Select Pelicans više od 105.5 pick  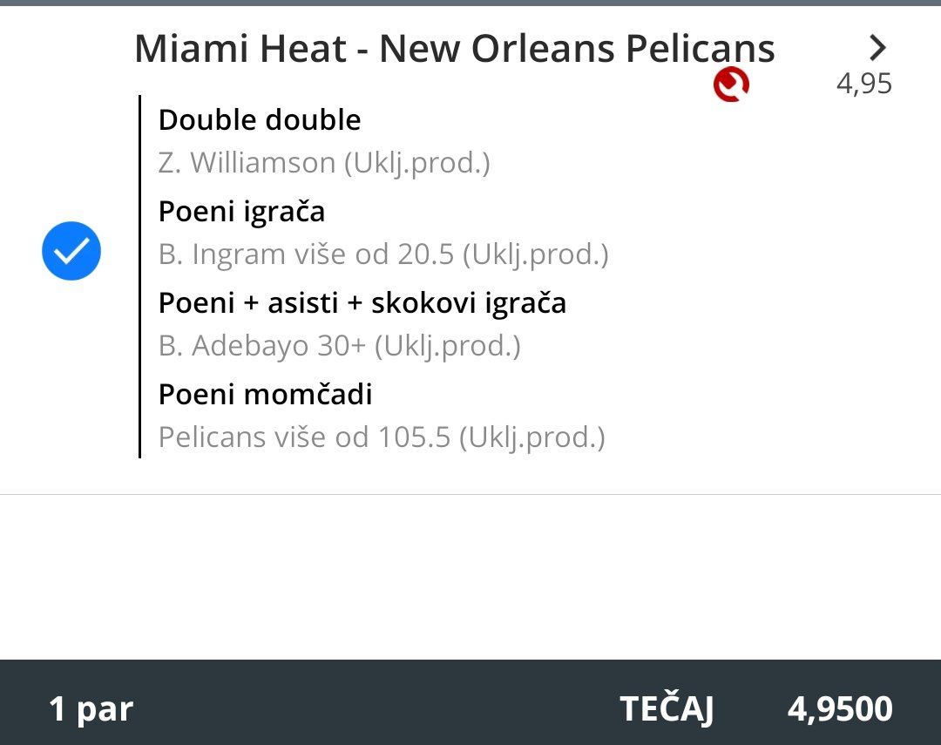tap(382, 437)
